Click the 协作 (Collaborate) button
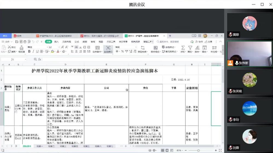 click(199, 42)
